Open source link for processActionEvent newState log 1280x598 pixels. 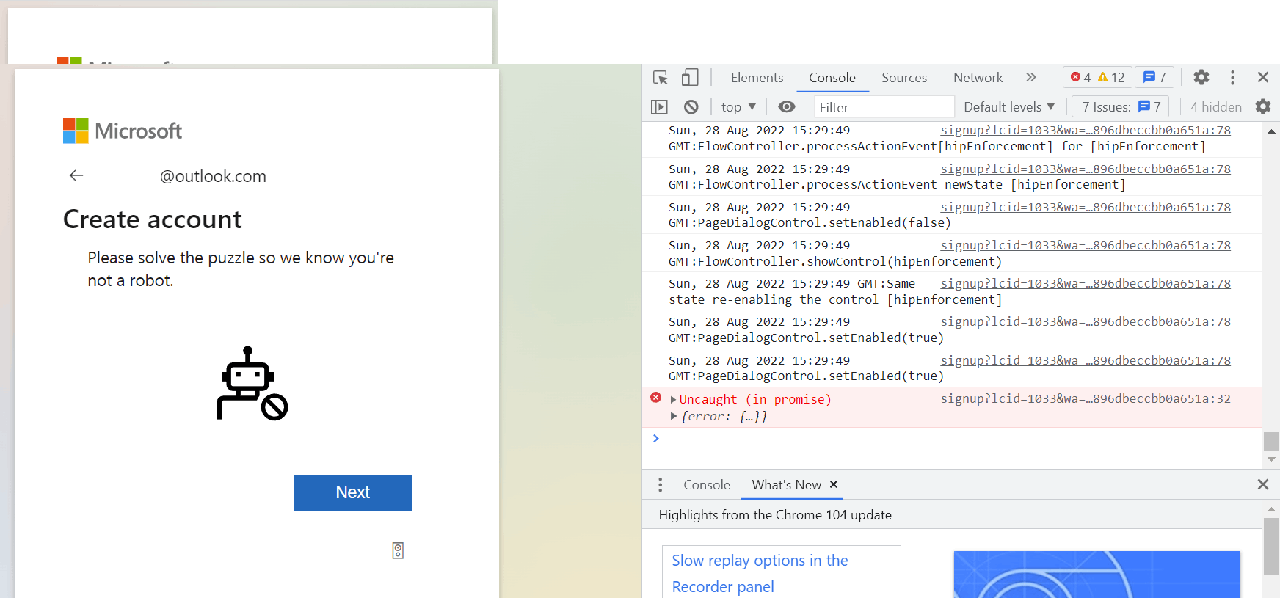[1086, 169]
